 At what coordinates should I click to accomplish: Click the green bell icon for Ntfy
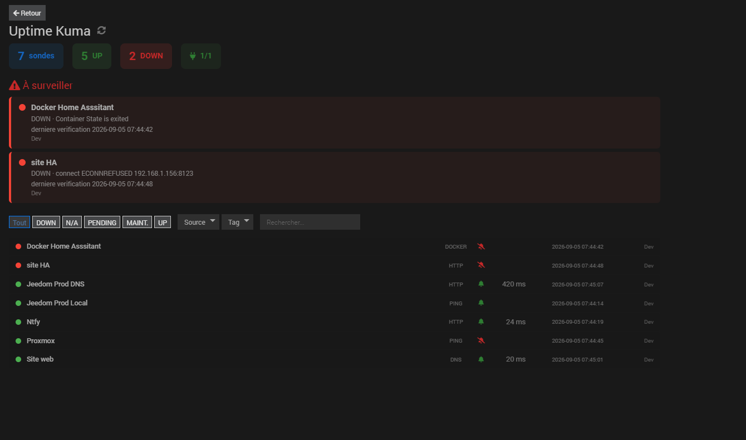tap(481, 322)
